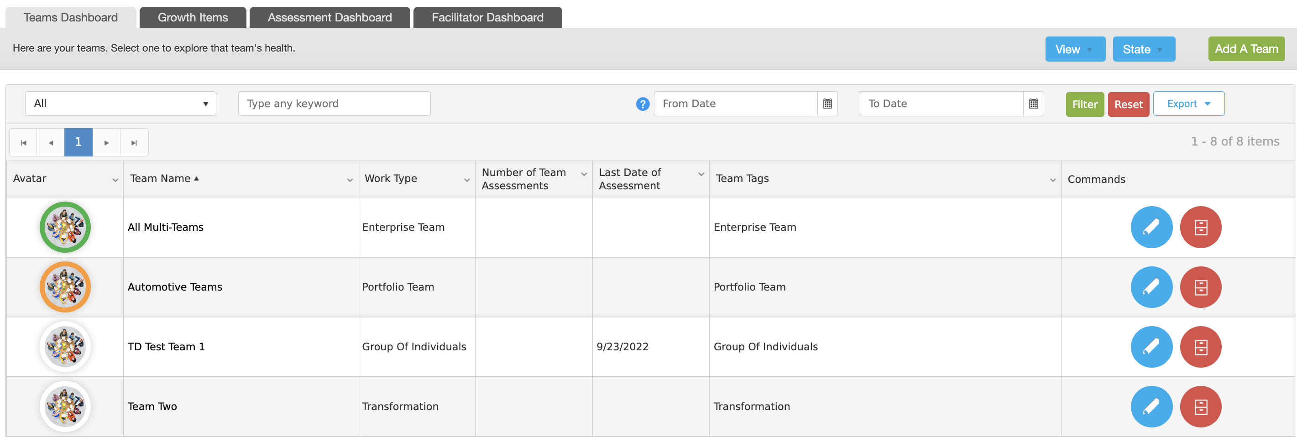This screenshot has width=1297, height=437.
Task: Open the View dropdown menu
Action: (1075, 49)
